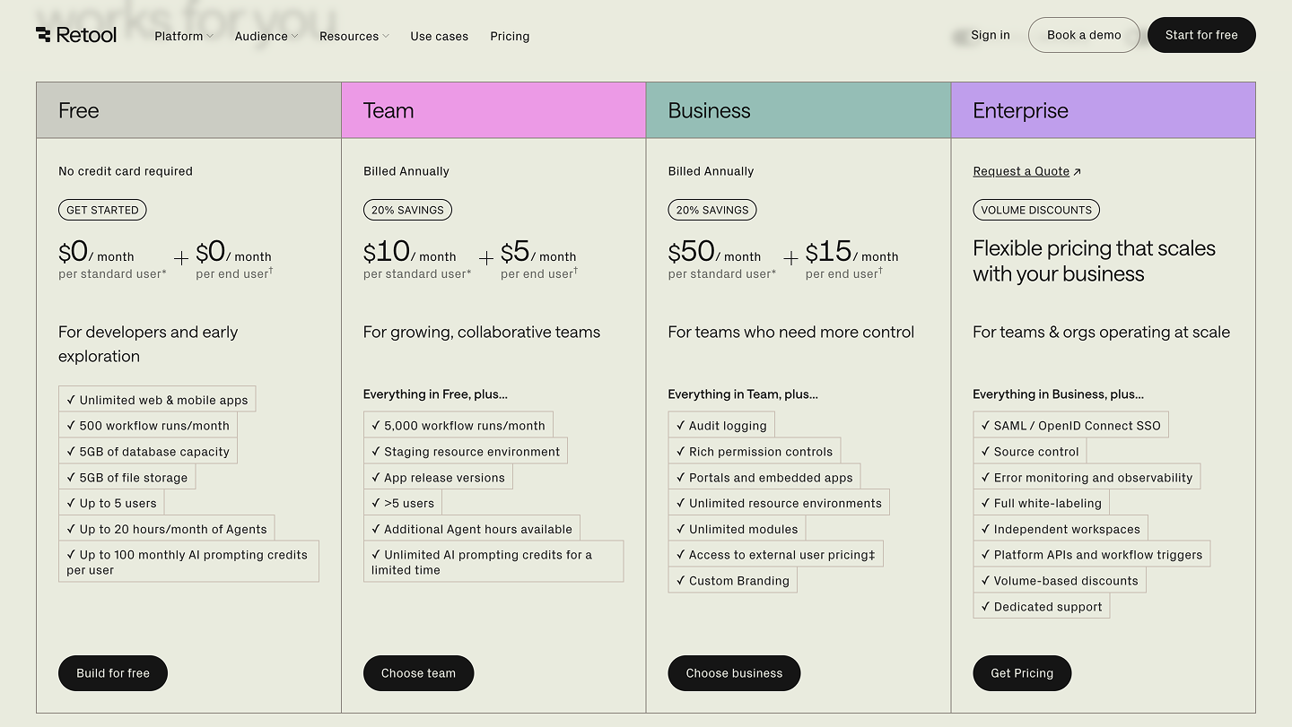Click 'Everything in Business, plus...' text

1058,394
